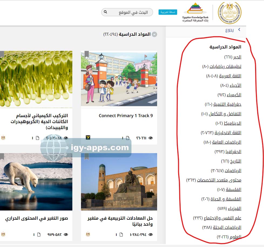Go back using the رجوع chevron
This screenshot has width=264, height=247.
click(x=239, y=30)
